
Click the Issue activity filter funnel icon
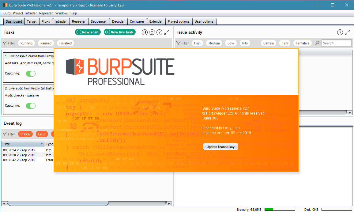coord(178,43)
